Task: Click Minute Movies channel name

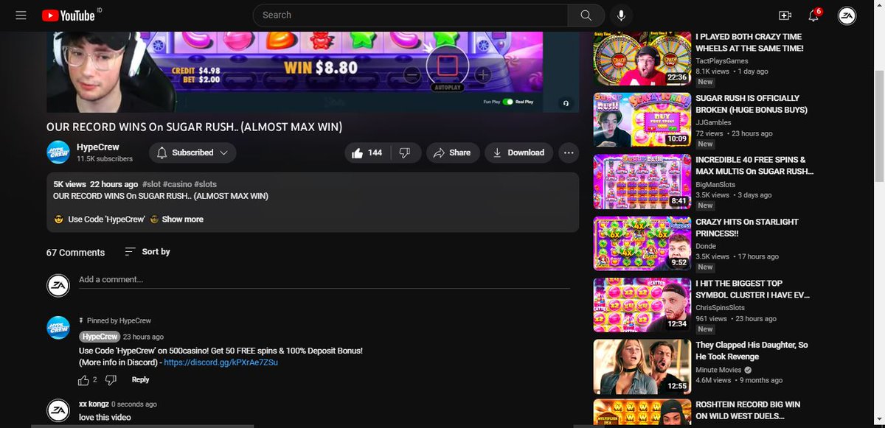Action: 719,370
